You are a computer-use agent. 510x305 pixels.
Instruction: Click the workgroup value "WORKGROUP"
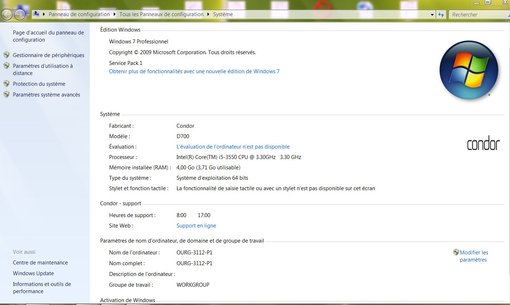[193, 285]
